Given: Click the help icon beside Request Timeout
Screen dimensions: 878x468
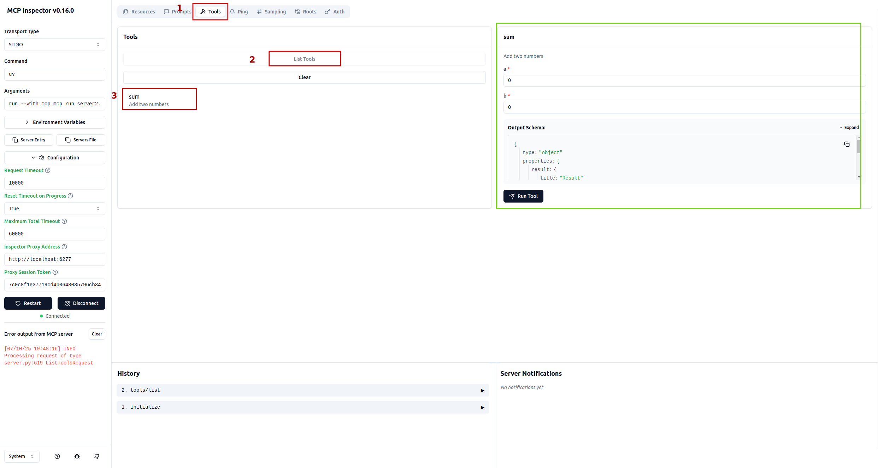Looking at the screenshot, I should 48,170.
